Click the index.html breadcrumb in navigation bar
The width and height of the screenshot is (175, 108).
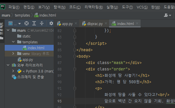45,15
